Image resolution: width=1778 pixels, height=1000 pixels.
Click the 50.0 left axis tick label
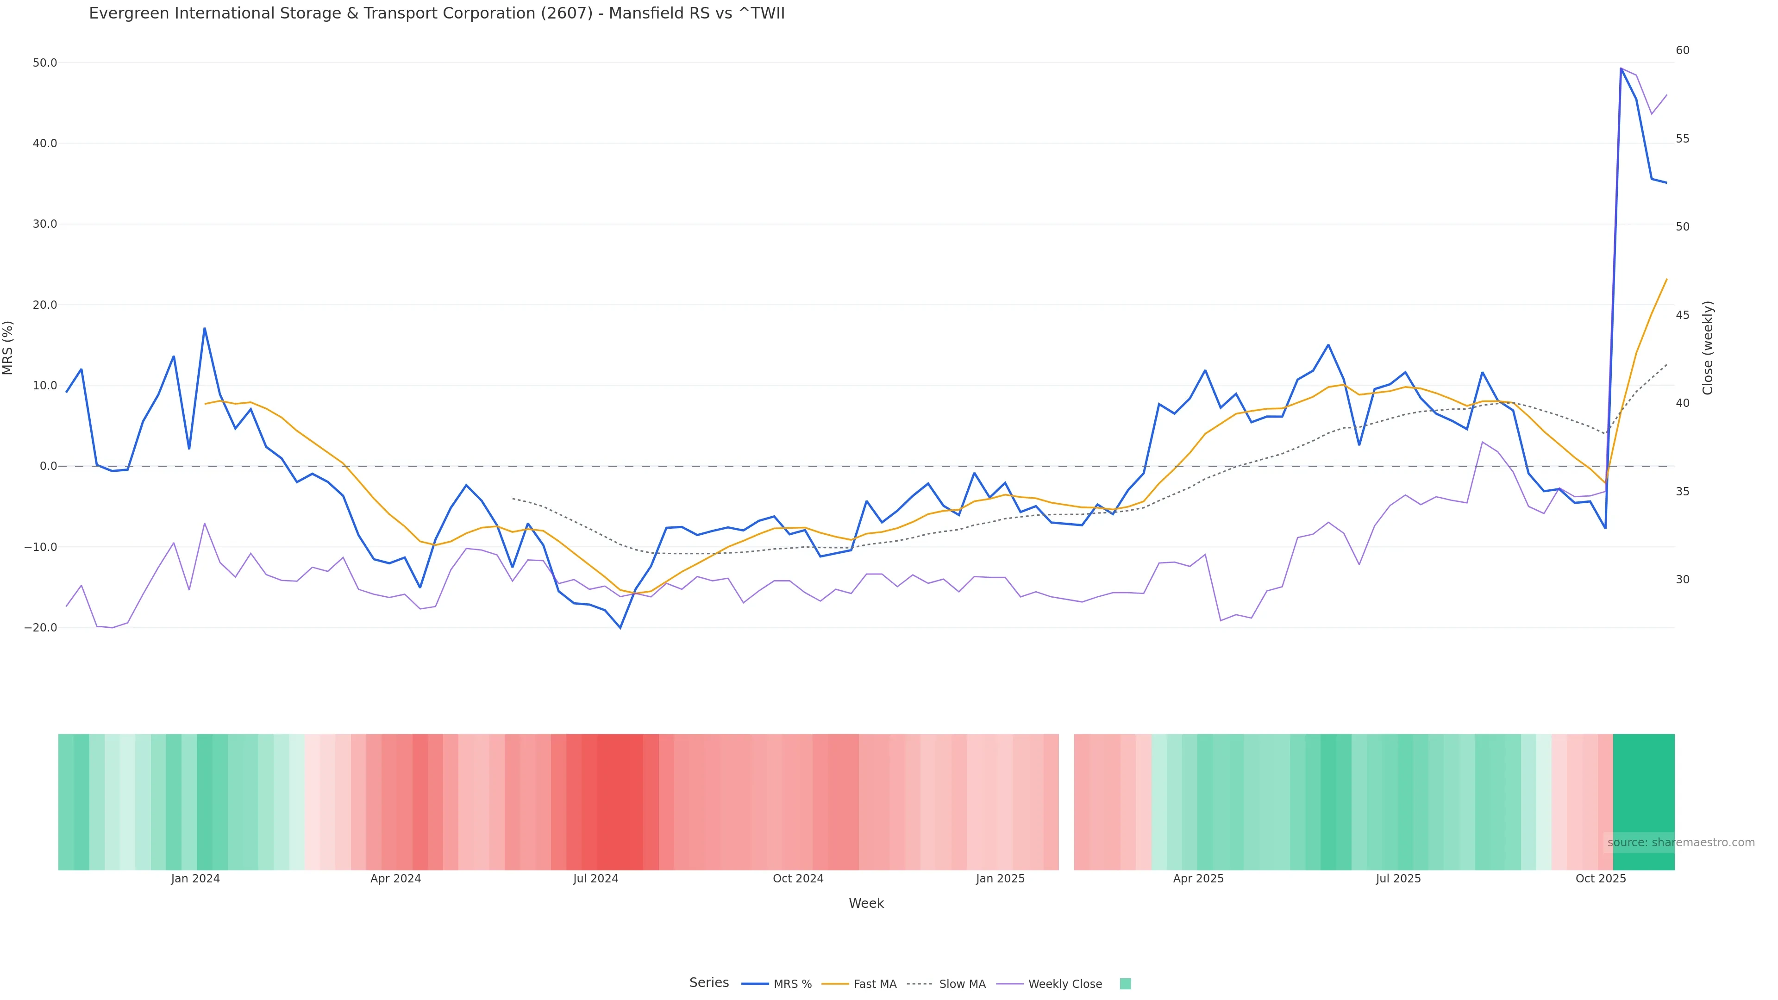tap(45, 63)
